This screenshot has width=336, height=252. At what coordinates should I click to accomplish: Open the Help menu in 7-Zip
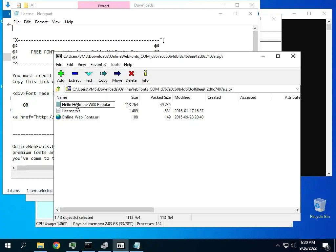128,65
